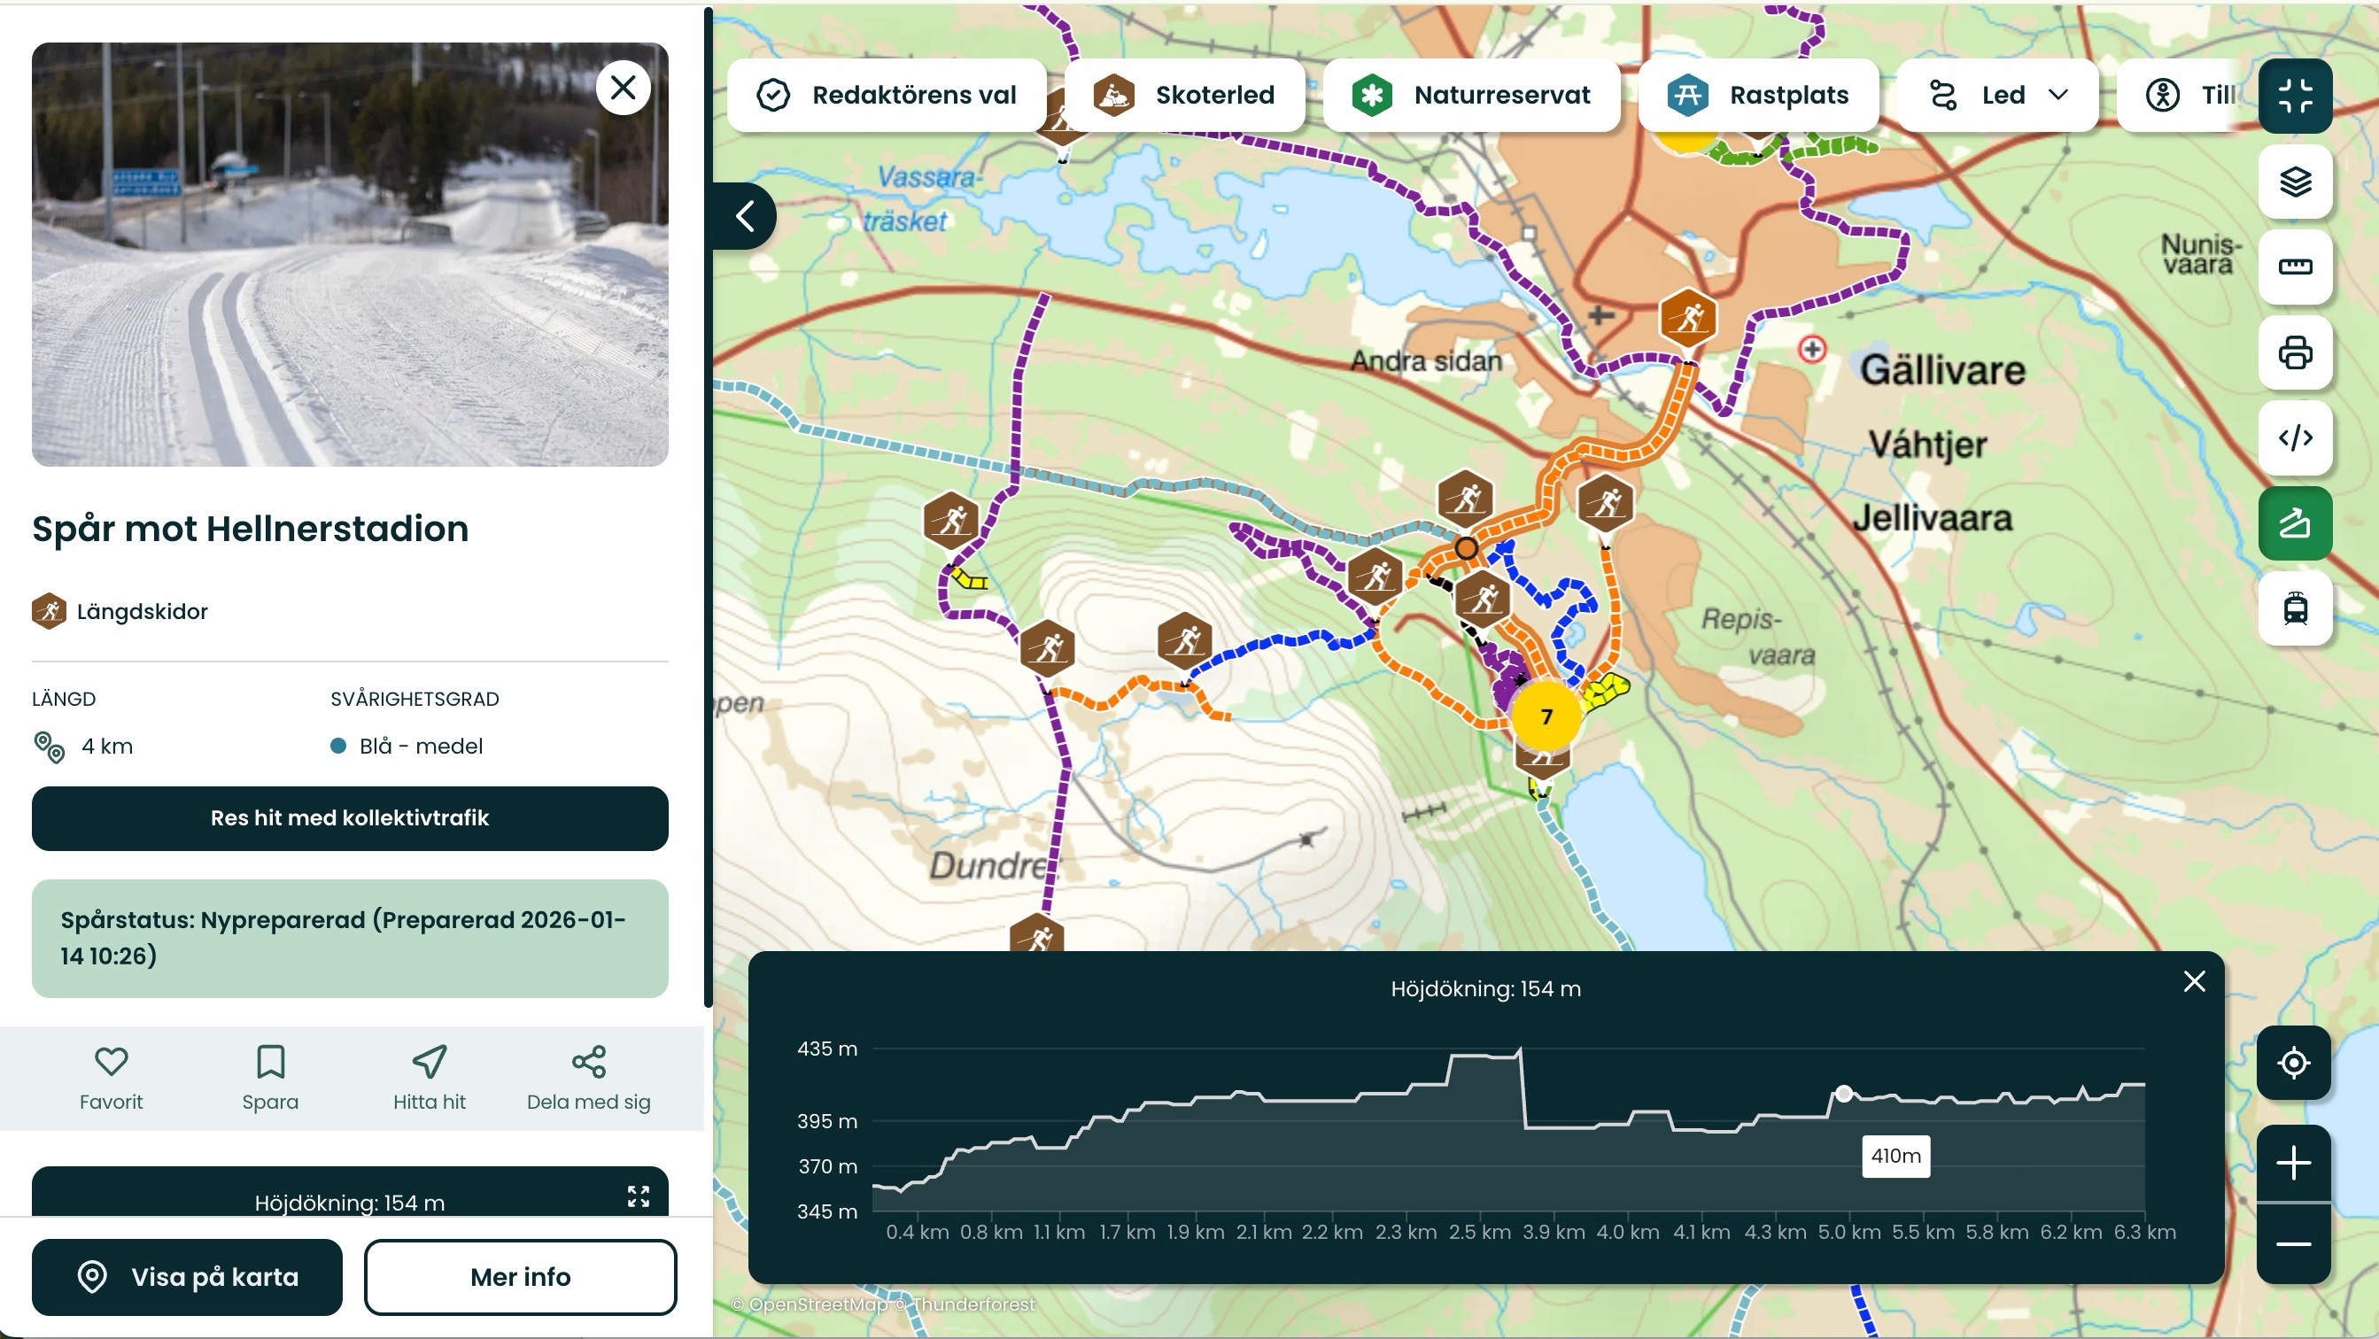
Task: Click the Gällivare town label on map
Action: tap(1942, 369)
